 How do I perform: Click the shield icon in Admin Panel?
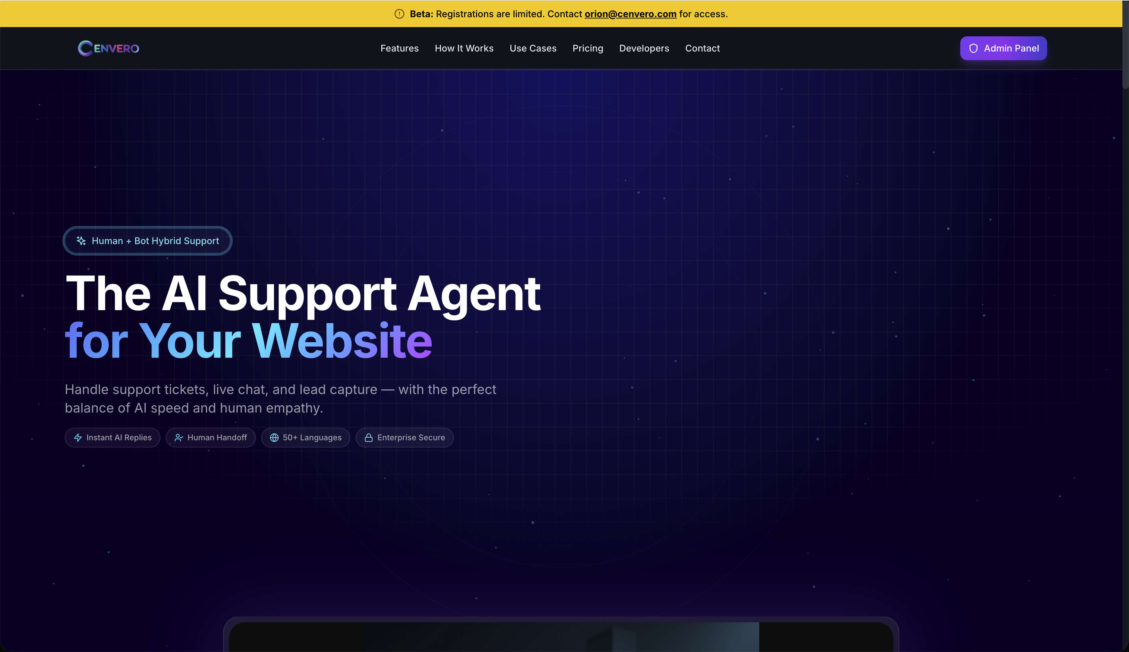tap(973, 48)
